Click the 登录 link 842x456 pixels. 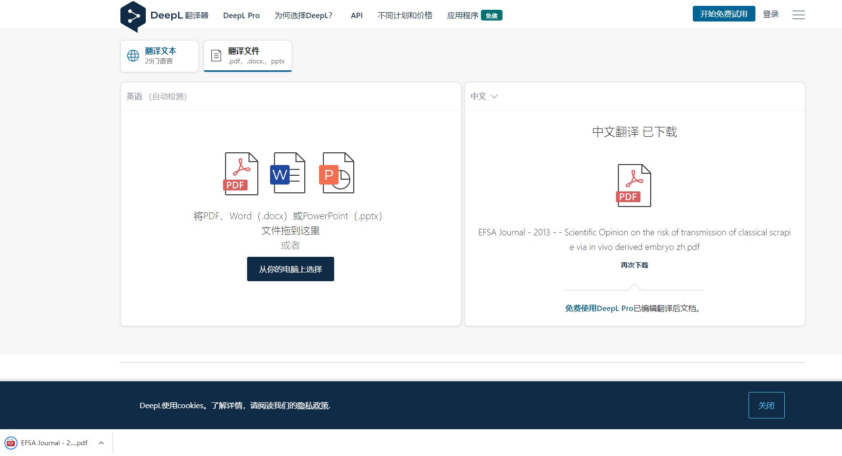point(771,14)
